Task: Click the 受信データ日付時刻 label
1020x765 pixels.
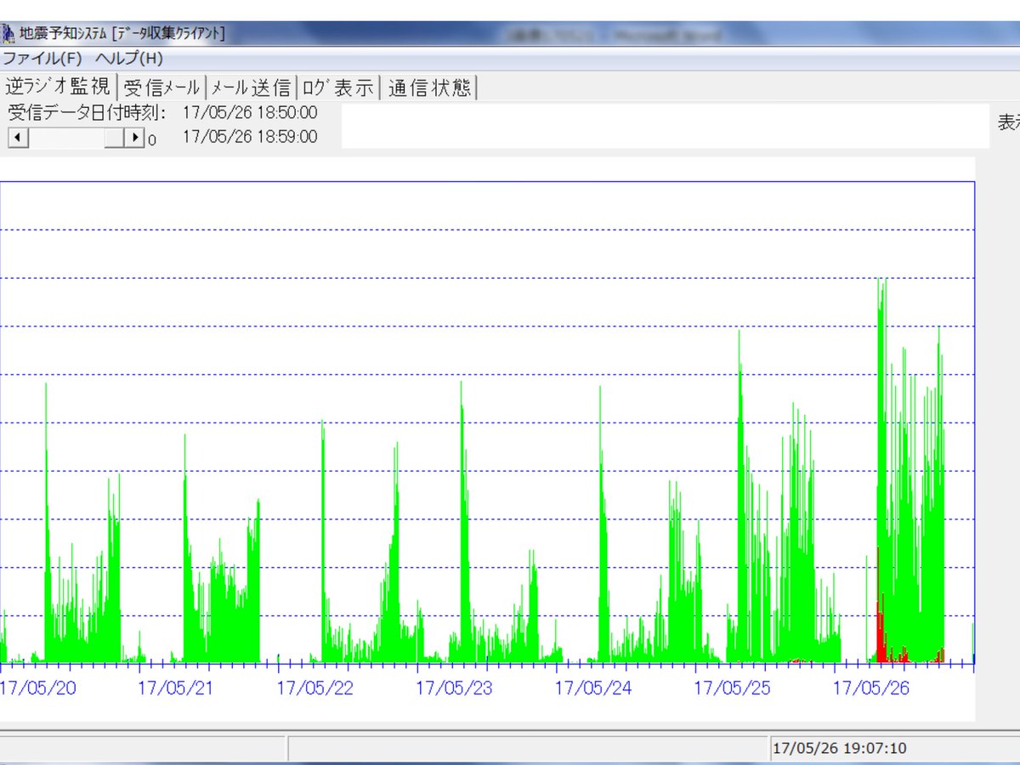Action: (x=88, y=112)
